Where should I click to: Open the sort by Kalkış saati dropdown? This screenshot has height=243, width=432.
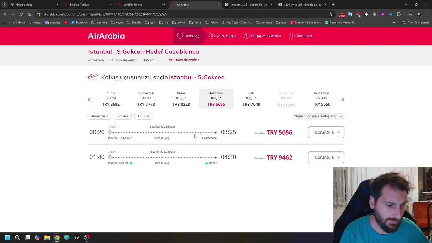pyautogui.click(x=318, y=116)
